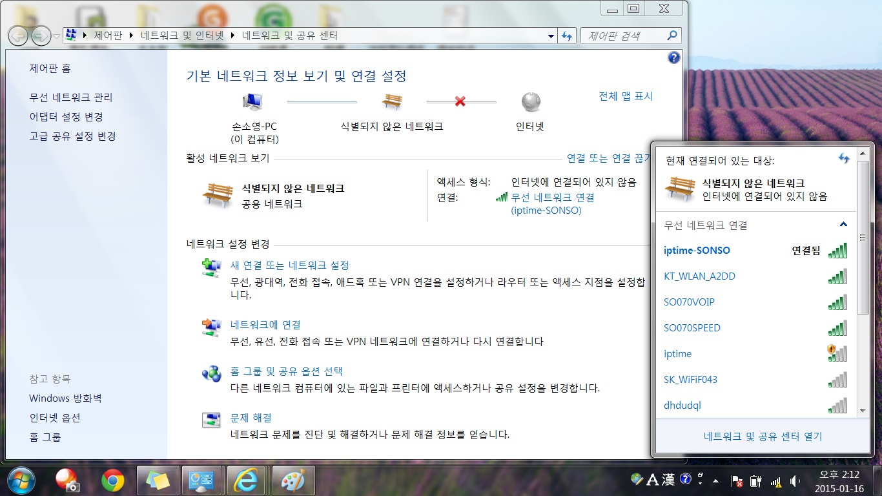Open the address bar history dropdown arrow

551,36
